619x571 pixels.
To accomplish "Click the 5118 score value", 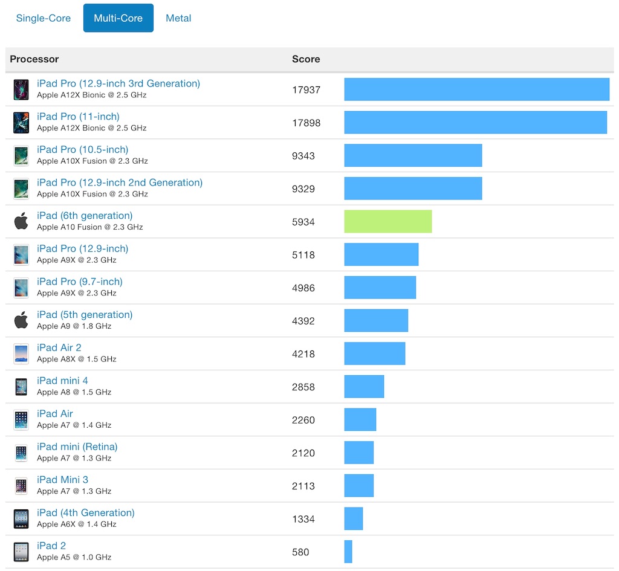I will (x=303, y=255).
